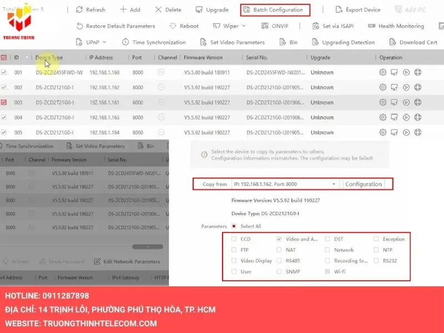
Task: Click the Firmware Version column header
Action: tap(202, 57)
